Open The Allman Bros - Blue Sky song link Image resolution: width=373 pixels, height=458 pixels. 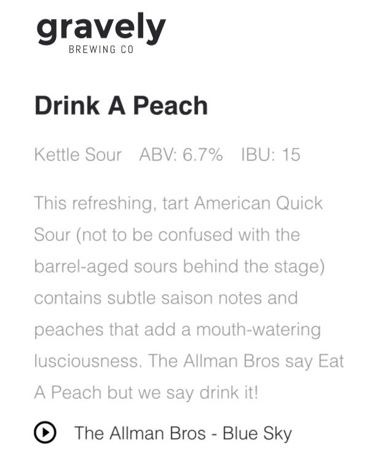[183, 433]
